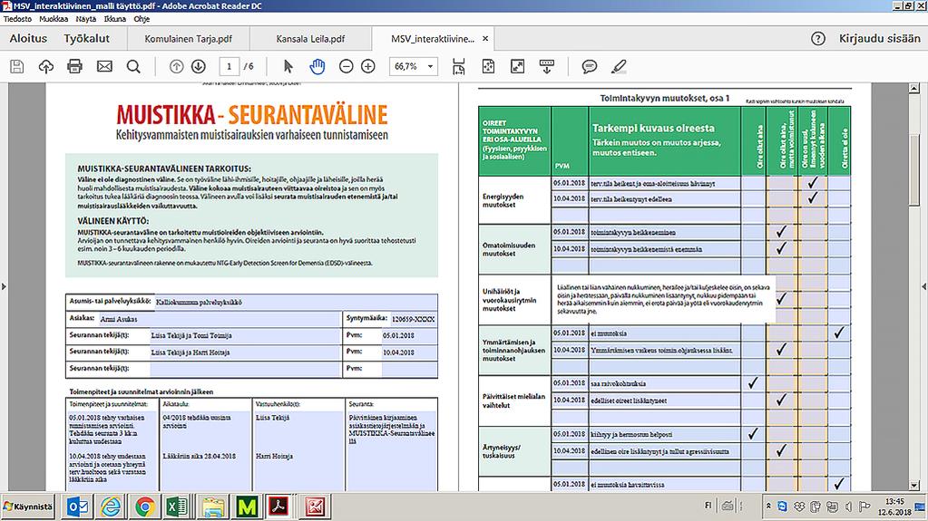Click the vertical scrollbar thumb

click(x=914, y=168)
